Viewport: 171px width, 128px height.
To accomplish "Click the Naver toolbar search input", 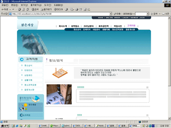I will tap(141, 14).
